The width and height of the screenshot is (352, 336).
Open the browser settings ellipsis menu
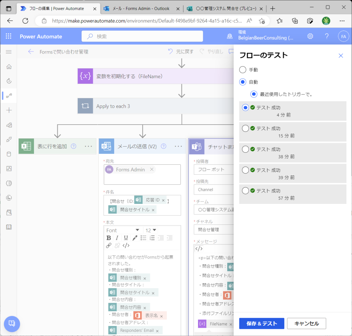[x=342, y=21]
